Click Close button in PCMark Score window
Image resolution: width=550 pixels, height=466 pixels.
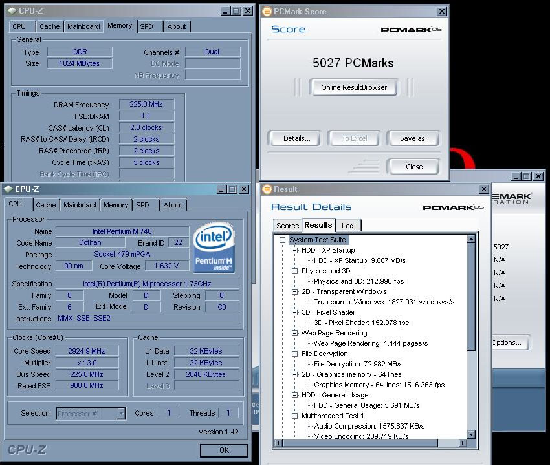pyautogui.click(x=414, y=167)
